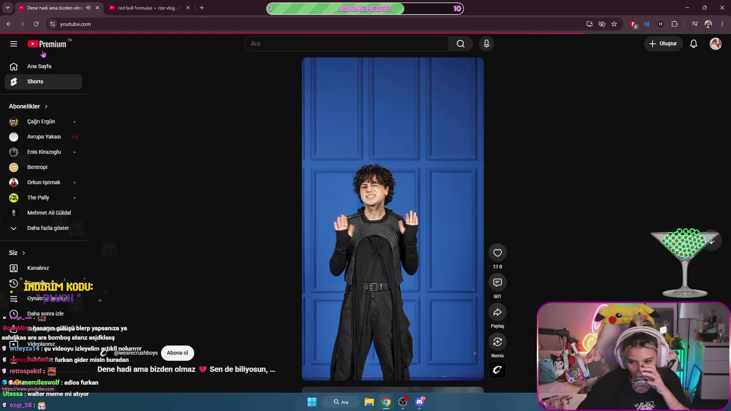The width and height of the screenshot is (731, 411).
Task: Click the taskbar search box 'Ara'
Action: pyautogui.click(x=341, y=402)
